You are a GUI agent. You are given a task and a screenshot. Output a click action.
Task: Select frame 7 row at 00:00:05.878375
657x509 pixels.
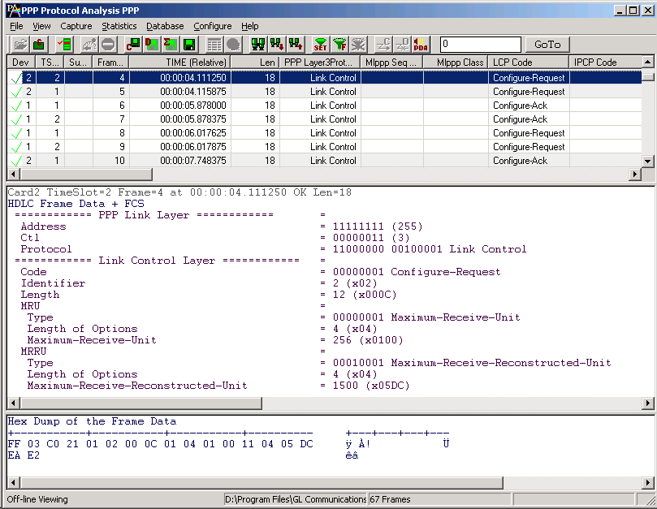(324, 119)
